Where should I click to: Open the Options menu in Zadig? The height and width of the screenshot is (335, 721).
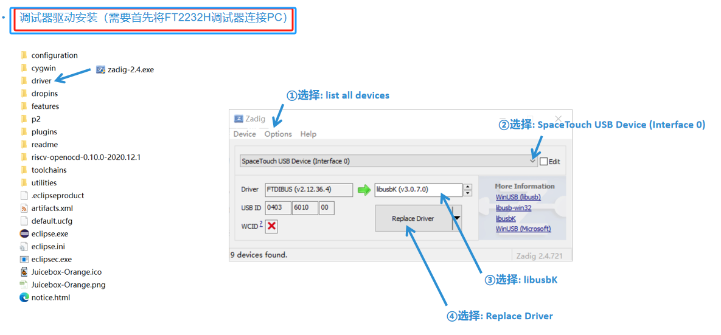278,134
